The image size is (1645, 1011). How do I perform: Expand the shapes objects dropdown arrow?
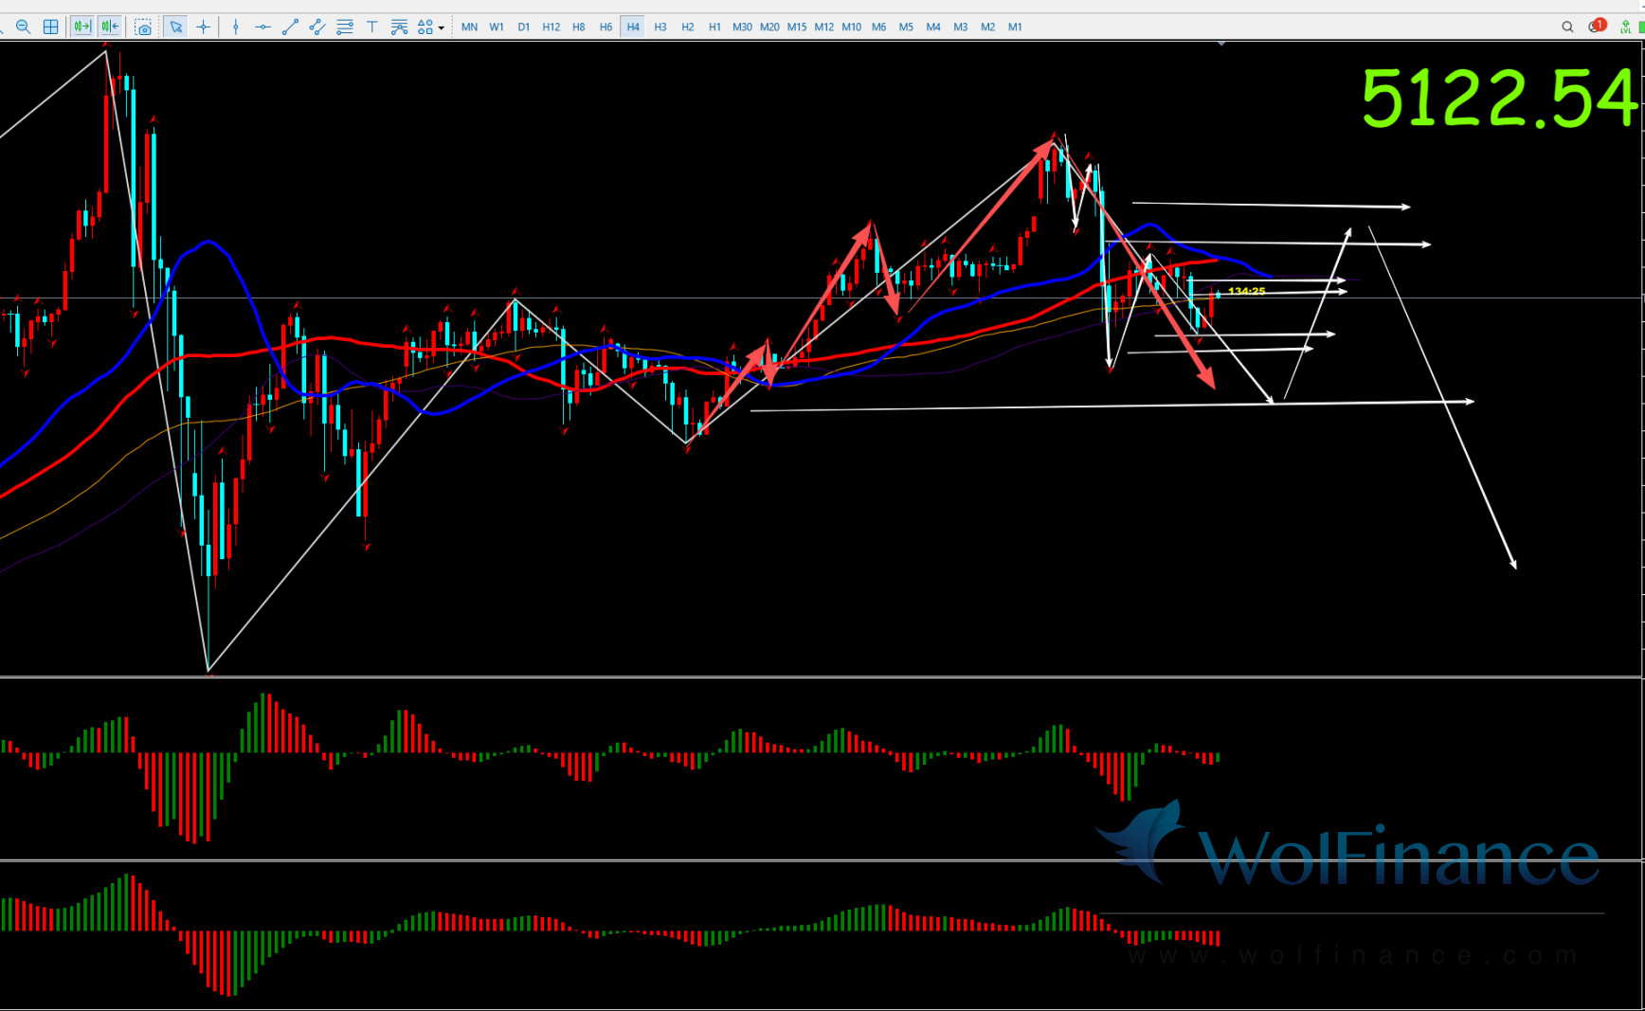click(x=442, y=27)
